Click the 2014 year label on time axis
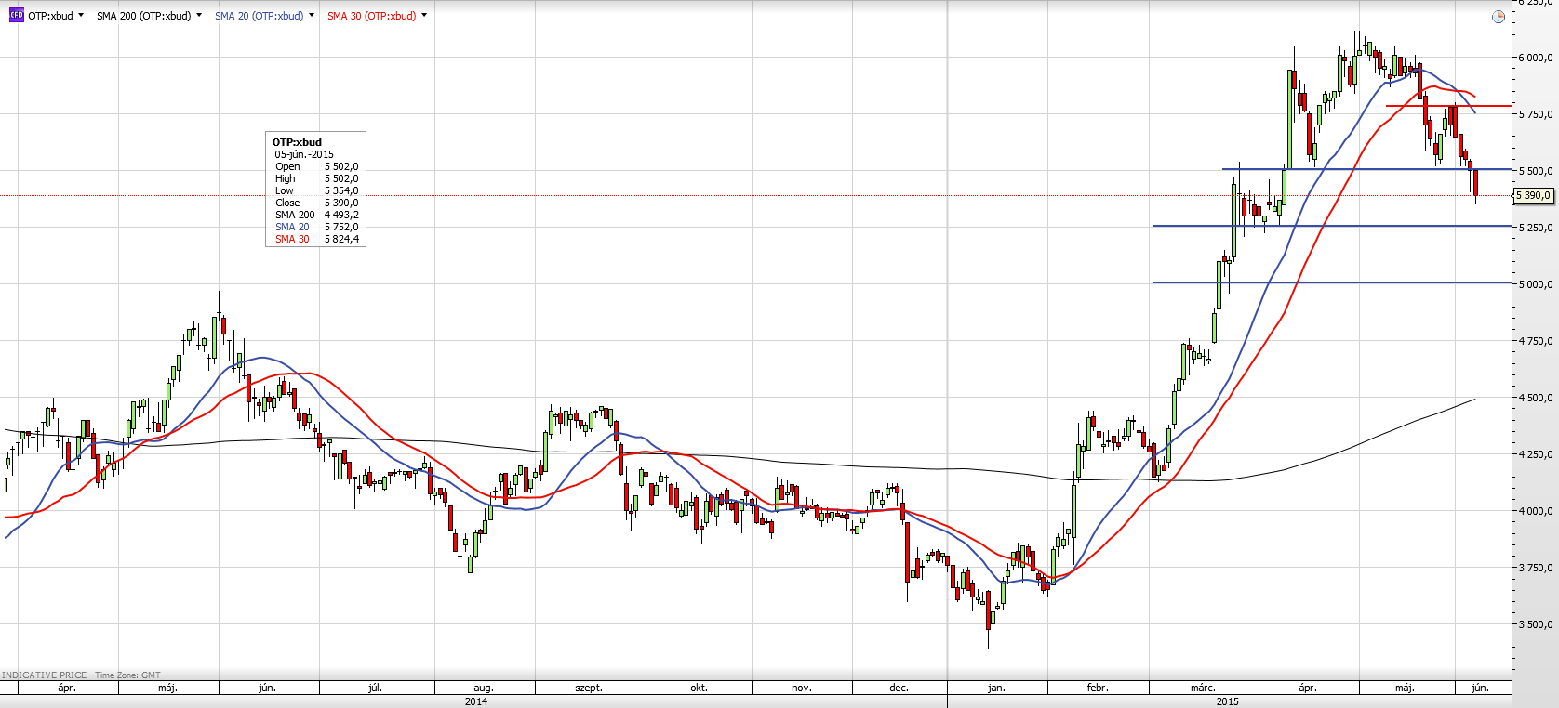This screenshot has width=1559, height=708. tap(476, 701)
